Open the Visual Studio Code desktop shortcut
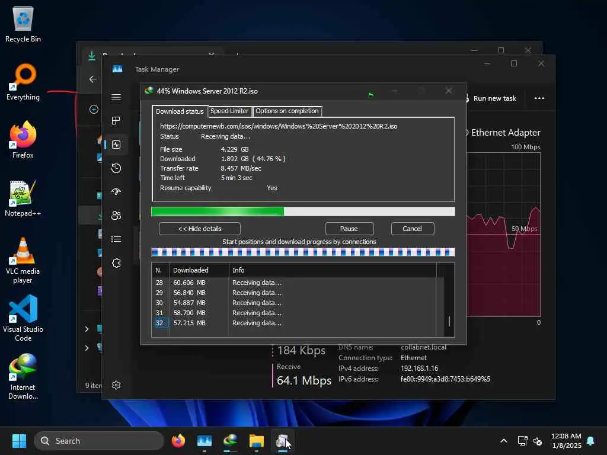The height and width of the screenshot is (455, 607). click(23, 318)
